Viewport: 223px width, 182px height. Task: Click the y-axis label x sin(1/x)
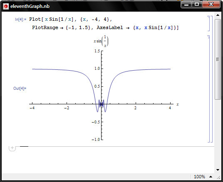(x=101, y=41)
